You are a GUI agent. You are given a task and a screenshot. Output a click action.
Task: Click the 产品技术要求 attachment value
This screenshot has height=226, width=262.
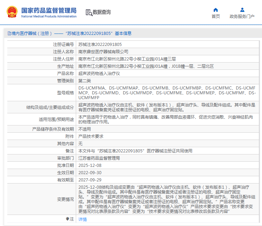[91, 136]
